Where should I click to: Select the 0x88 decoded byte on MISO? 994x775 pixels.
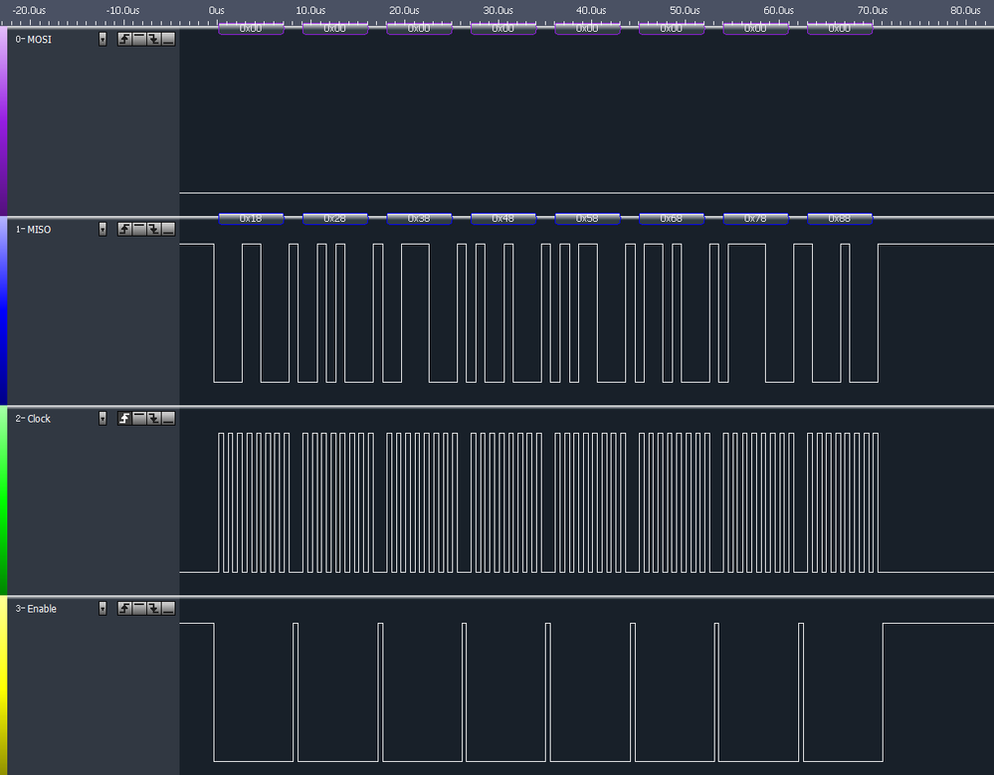point(840,218)
